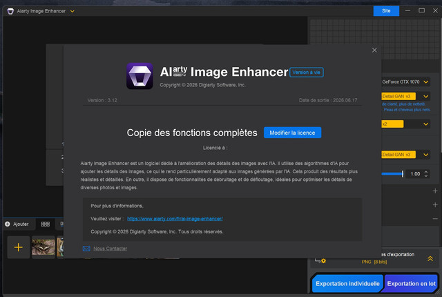Click the 1.00 value field
This screenshot has height=297, width=442.
pyautogui.click(x=415, y=174)
